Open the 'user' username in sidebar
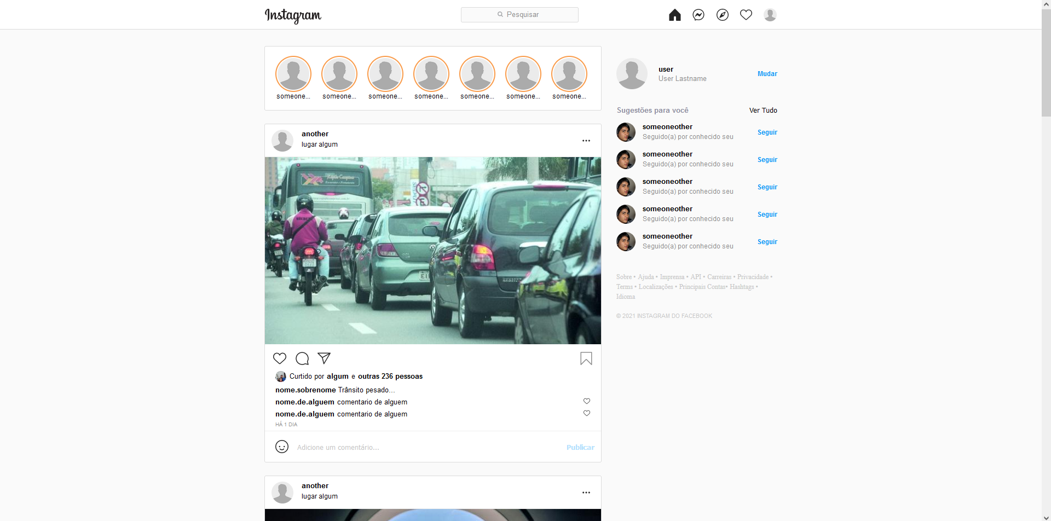The width and height of the screenshot is (1051, 521). [x=666, y=70]
